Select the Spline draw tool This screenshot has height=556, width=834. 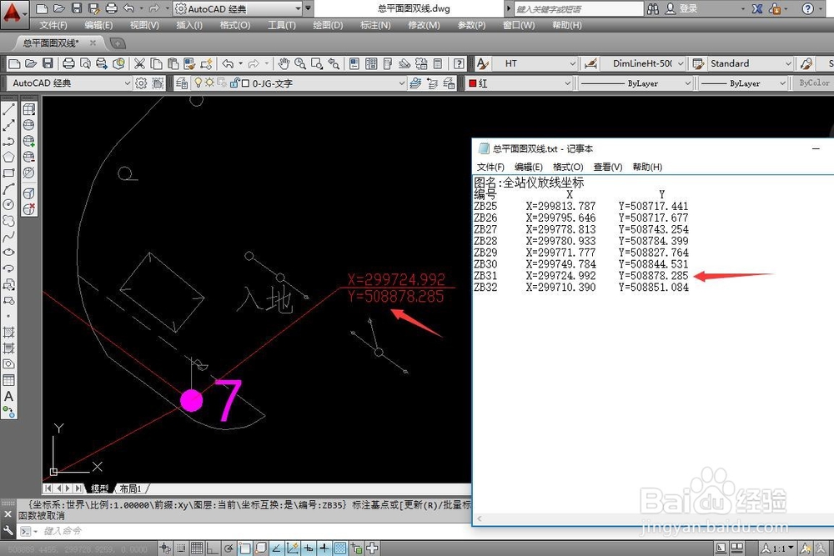point(8,237)
